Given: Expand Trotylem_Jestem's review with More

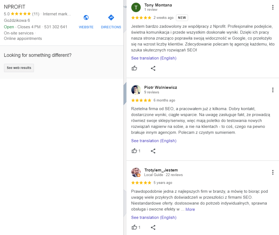Looking at the screenshot, I should click(190, 209).
